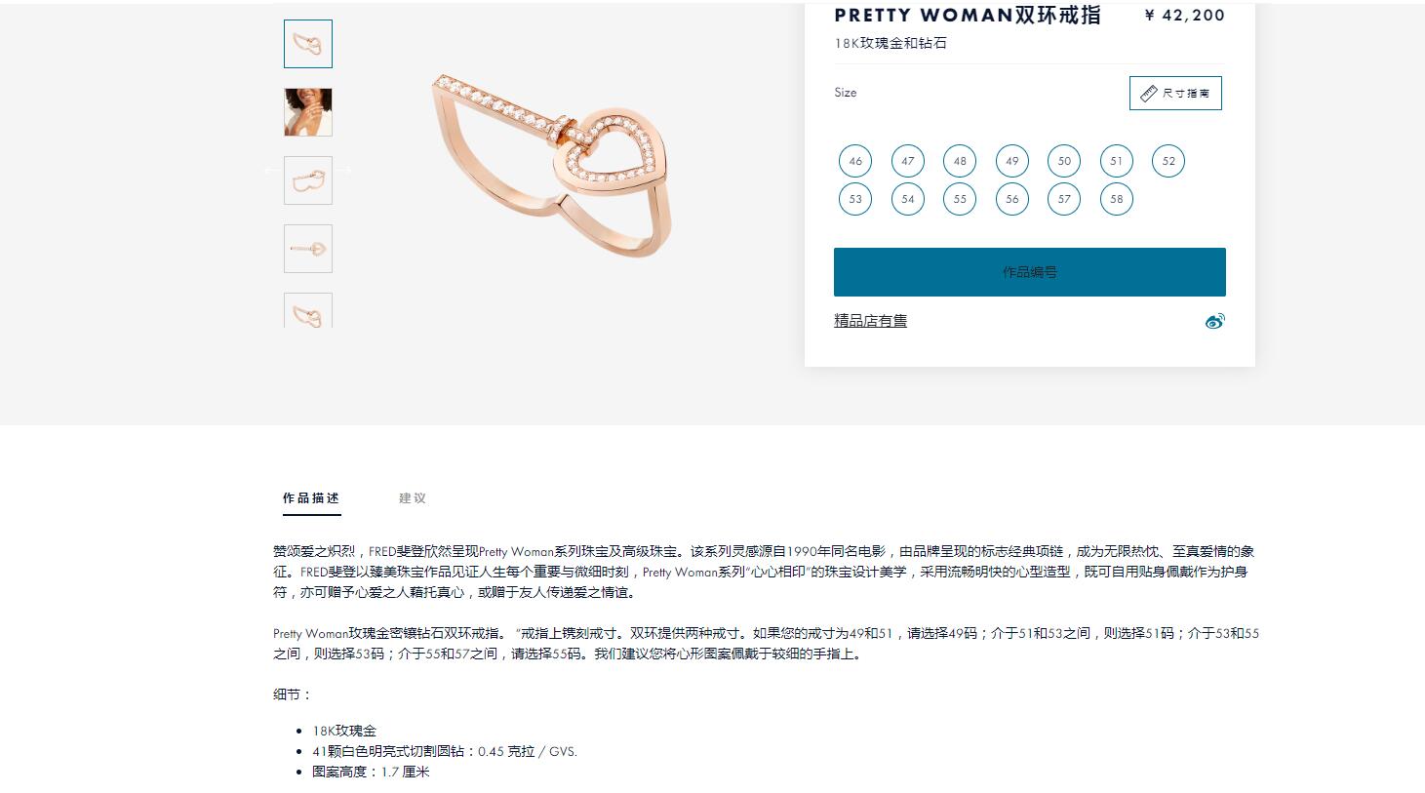Image resolution: width=1425 pixels, height=793 pixels.
Task: Choose ring size 49
Action: pyautogui.click(x=1012, y=161)
